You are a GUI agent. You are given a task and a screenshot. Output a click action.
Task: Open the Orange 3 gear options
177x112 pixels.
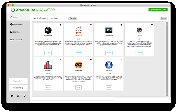pyautogui.click(x=91, y=60)
